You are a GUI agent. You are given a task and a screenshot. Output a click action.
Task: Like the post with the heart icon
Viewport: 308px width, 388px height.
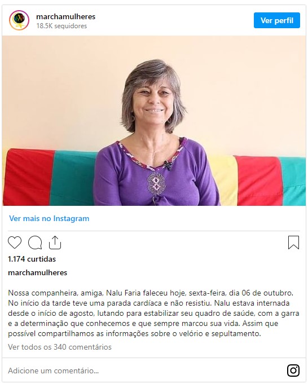point(15,242)
